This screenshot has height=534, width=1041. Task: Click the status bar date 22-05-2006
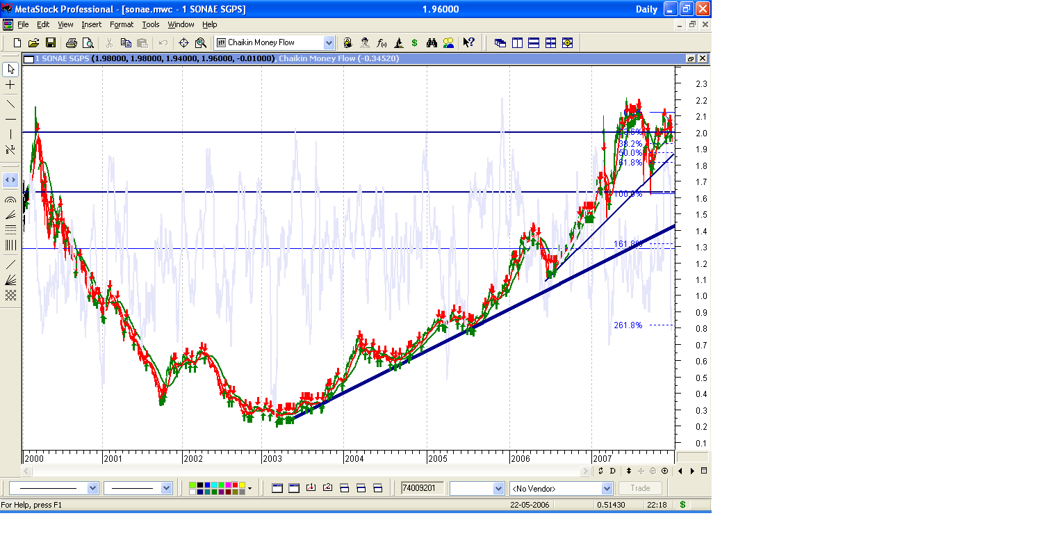(x=530, y=505)
